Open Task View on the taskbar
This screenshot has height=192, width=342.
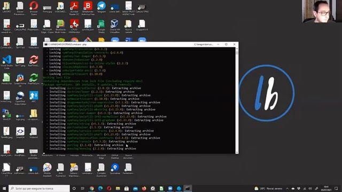coord(83,188)
